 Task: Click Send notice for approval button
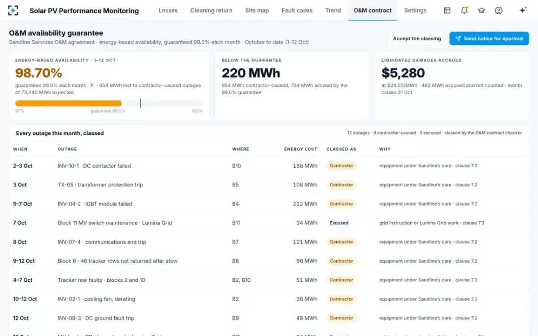tap(489, 39)
